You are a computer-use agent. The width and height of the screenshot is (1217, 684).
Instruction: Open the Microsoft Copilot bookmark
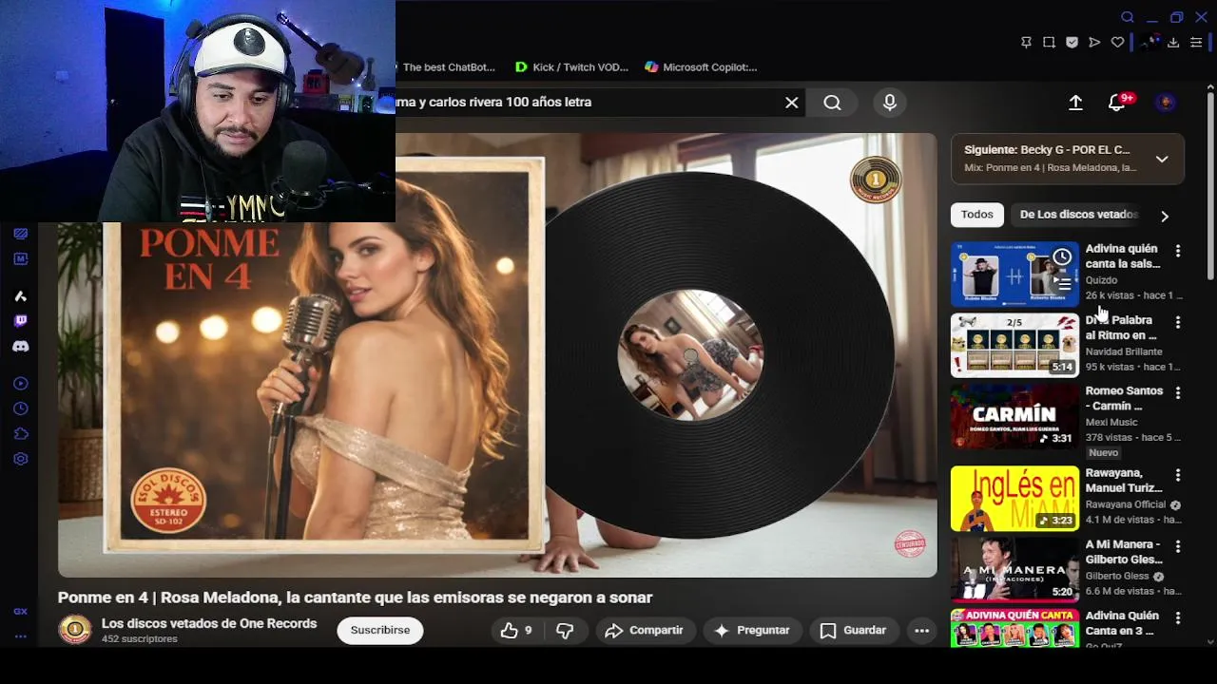(x=701, y=67)
